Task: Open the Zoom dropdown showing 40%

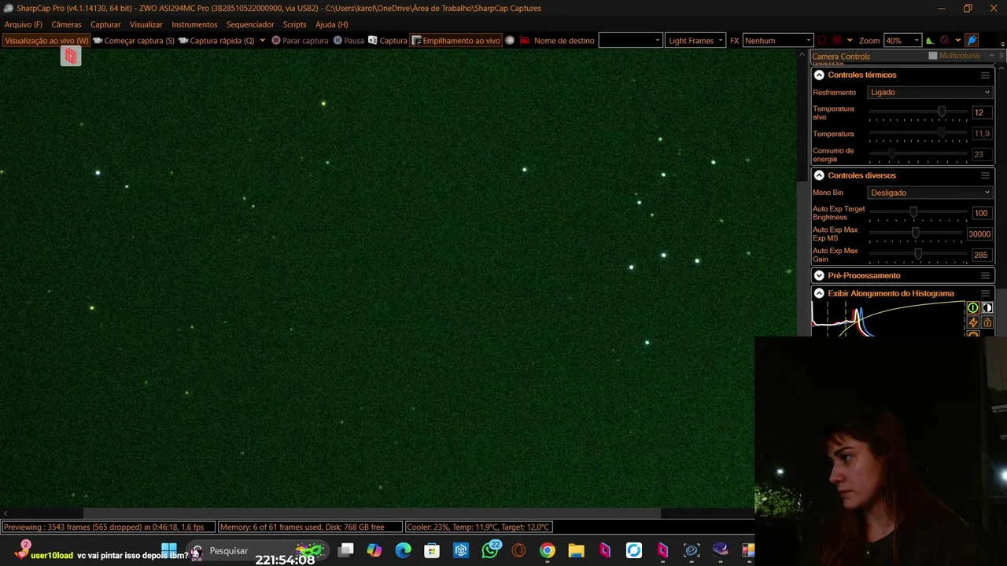Action: point(902,40)
